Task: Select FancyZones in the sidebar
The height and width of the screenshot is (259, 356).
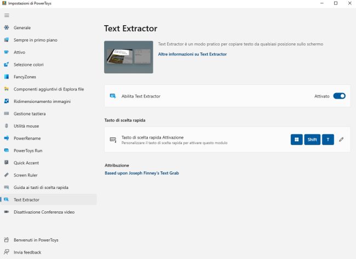Action: (48, 77)
